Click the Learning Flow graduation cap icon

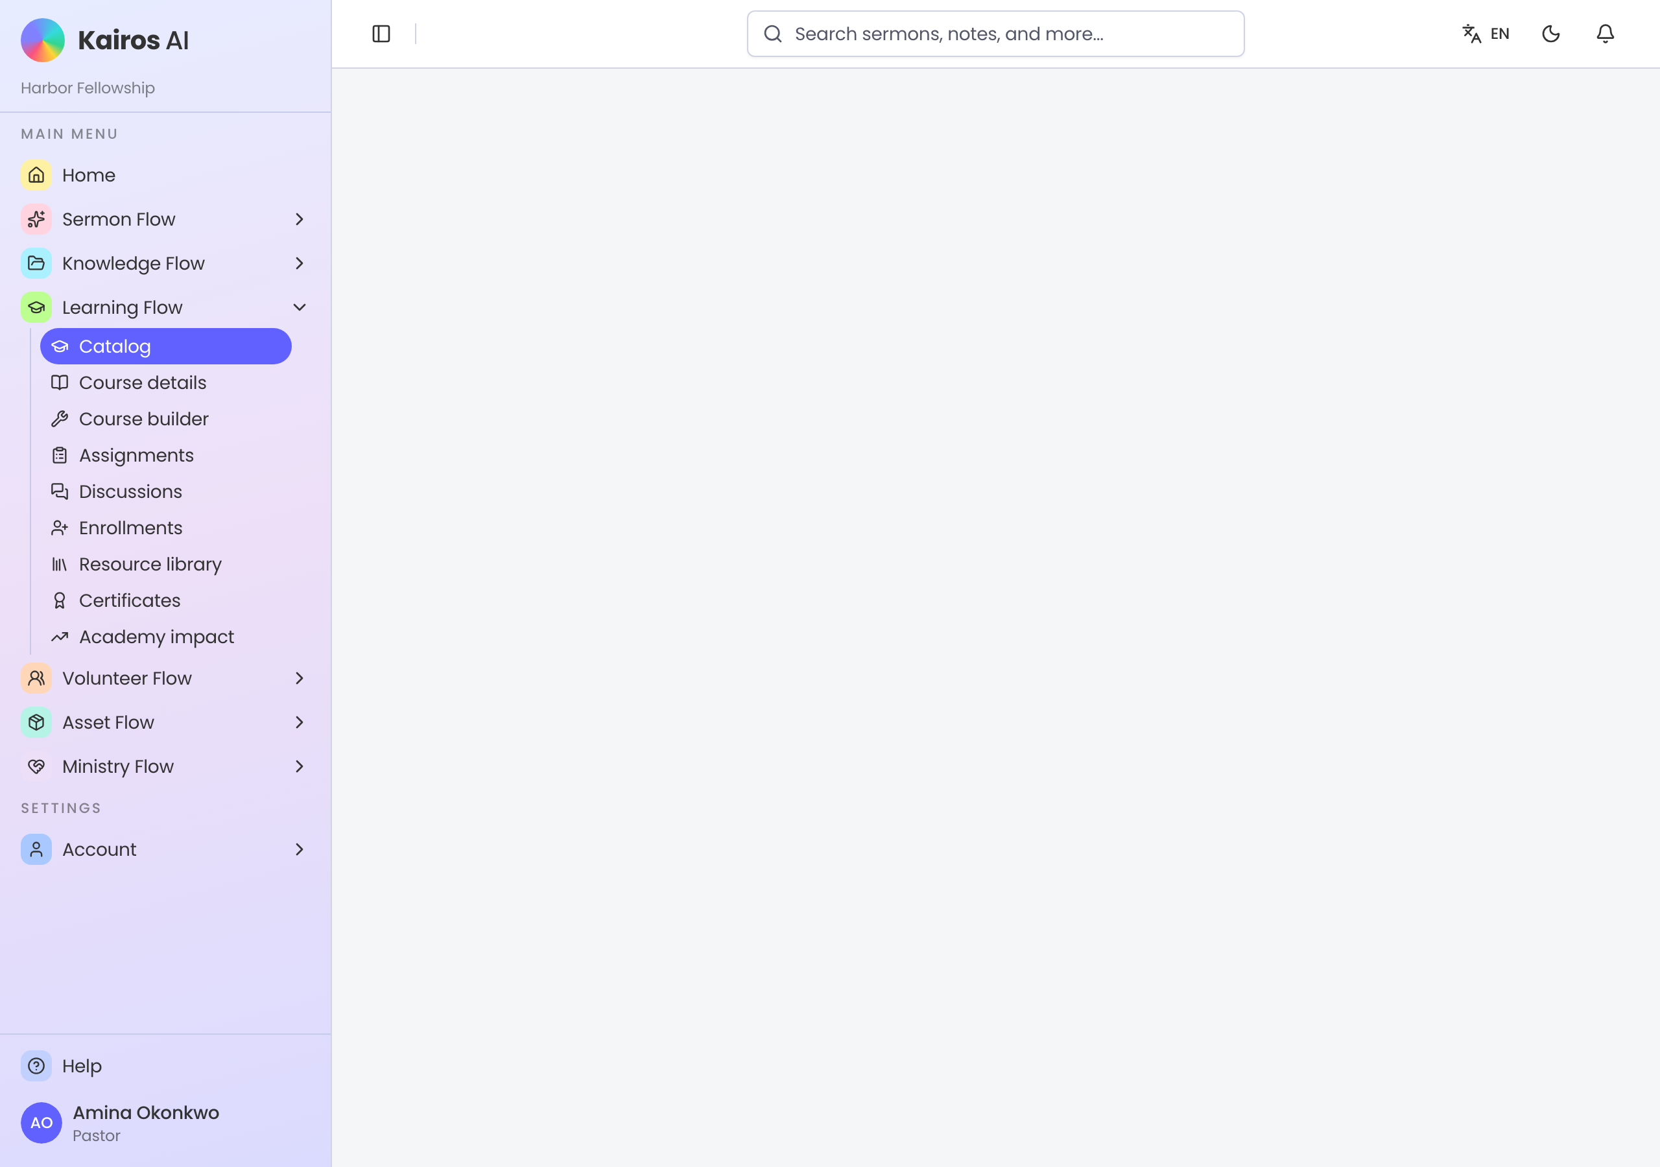[x=36, y=307]
